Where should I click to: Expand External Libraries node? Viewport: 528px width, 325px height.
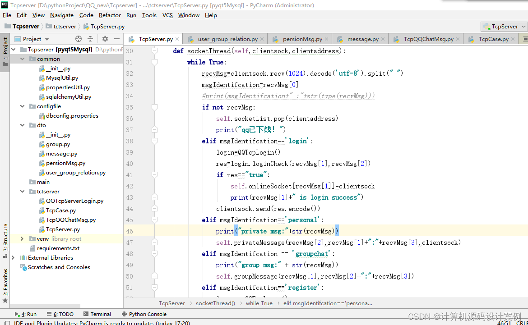(13, 257)
